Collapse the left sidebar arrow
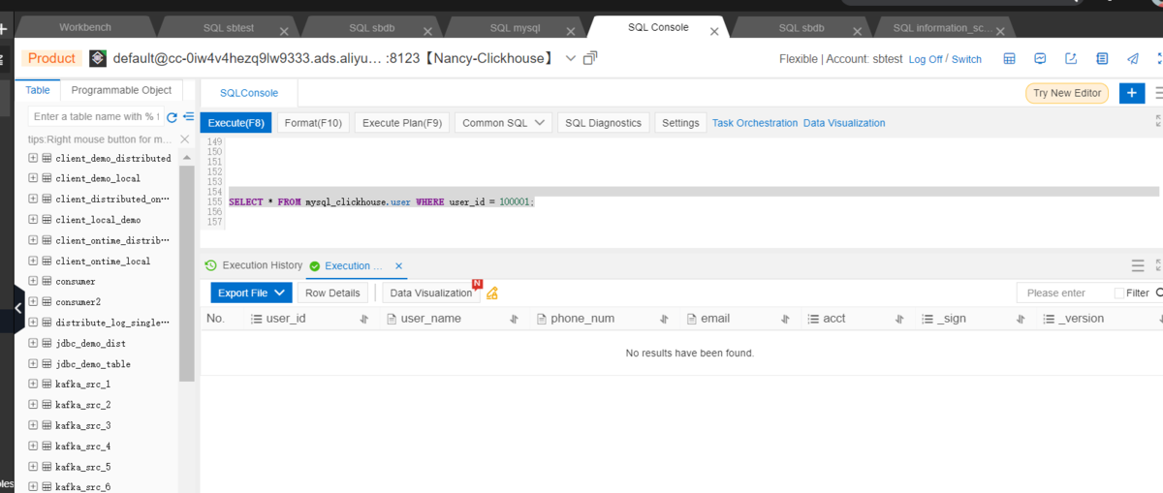Image resolution: width=1163 pixels, height=493 pixels. click(x=18, y=308)
